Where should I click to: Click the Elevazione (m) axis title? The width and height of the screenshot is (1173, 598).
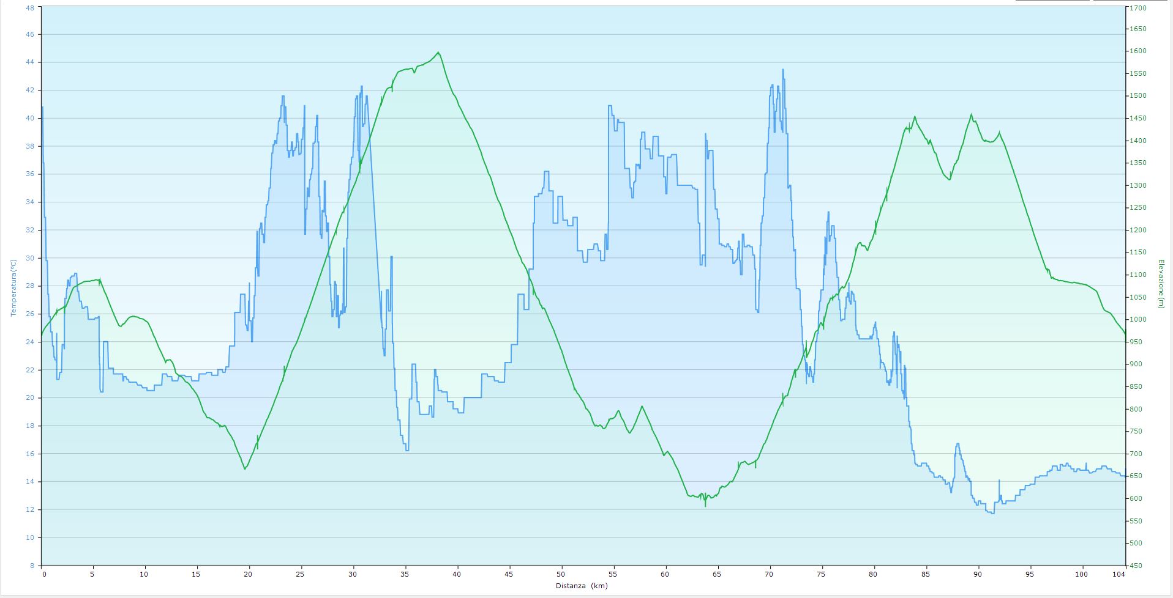[x=1160, y=284]
